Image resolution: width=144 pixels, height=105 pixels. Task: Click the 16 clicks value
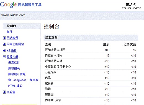coord(134,50)
